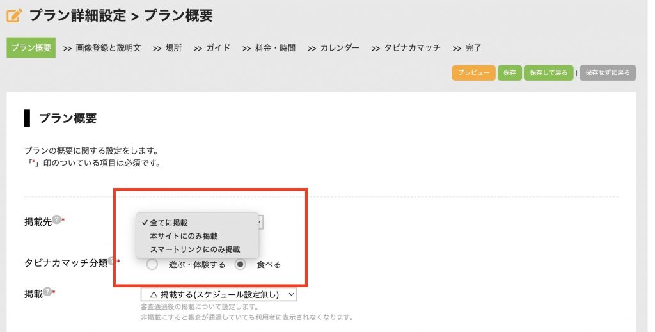Viewport: 655px width, 332px height.
Task: Select the 食べる radio button
Action: 241,264
